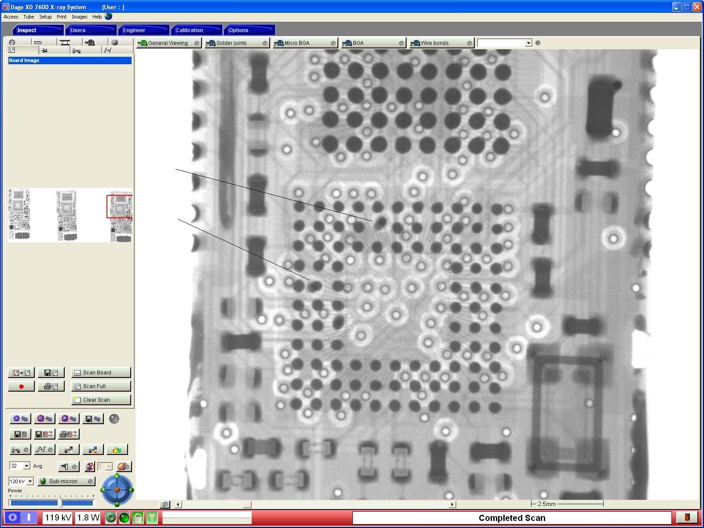Screen dimensions: 704x528
Task: Click the green padlock interlock icon
Action: point(138,517)
